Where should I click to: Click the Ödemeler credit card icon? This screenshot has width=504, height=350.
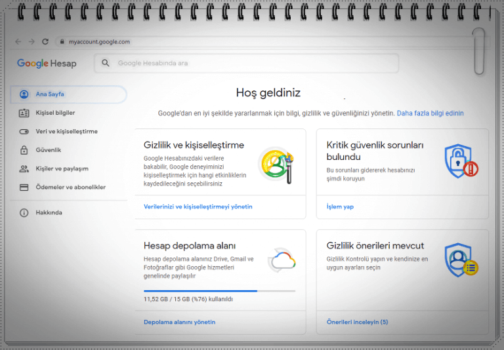click(24, 187)
